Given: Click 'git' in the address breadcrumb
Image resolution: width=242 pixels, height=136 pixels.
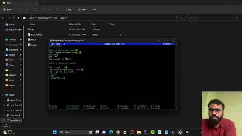Looking at the screenshot, I should [56, 18].
